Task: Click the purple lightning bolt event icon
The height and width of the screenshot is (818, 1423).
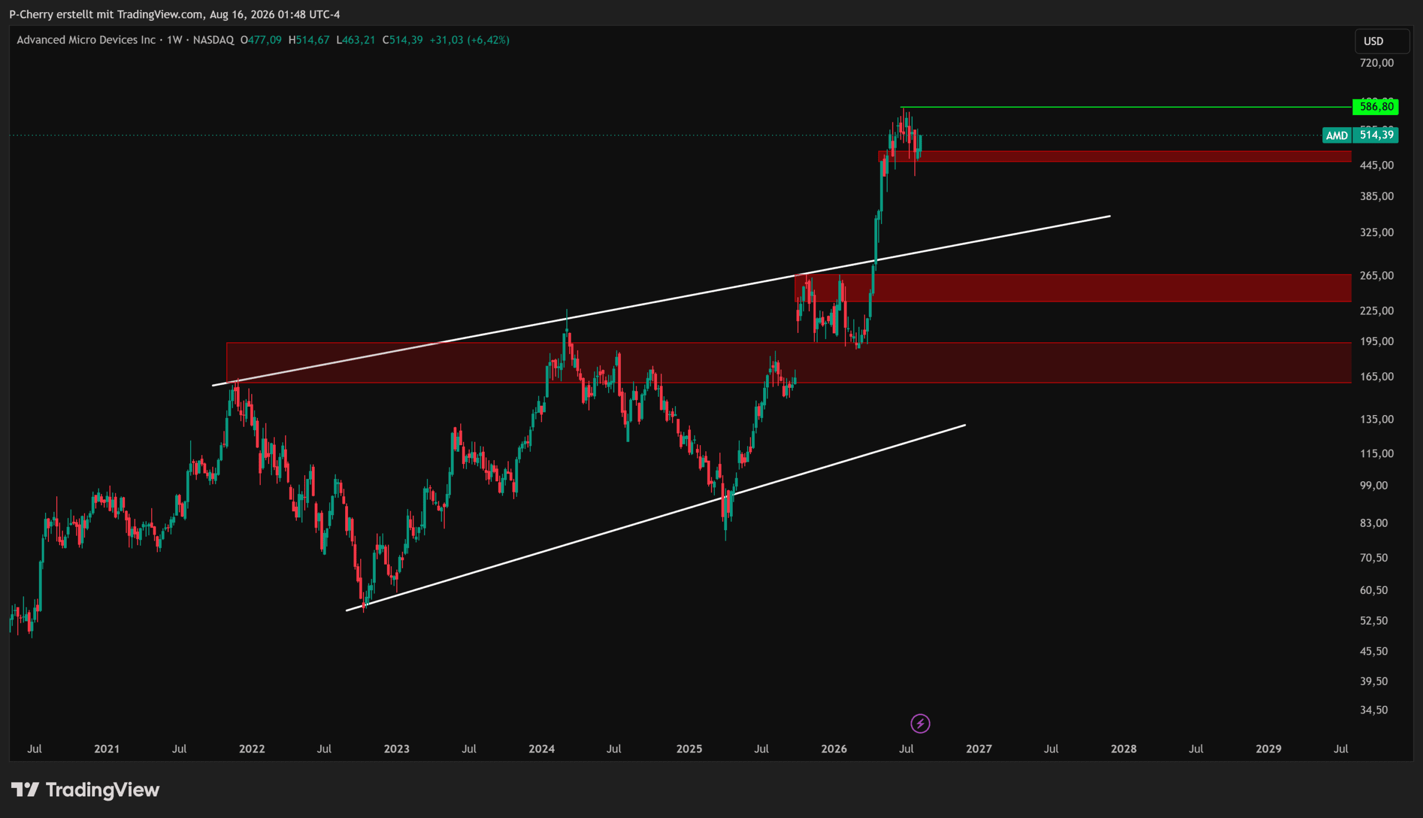Action: click(920, 723)
